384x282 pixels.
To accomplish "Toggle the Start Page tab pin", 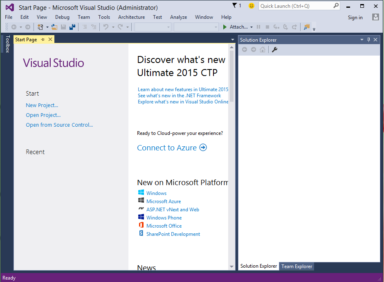I will 43,39.
